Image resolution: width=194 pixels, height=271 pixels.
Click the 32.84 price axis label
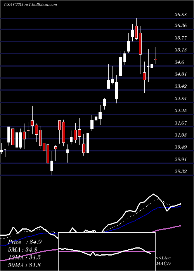click(181, 99)
